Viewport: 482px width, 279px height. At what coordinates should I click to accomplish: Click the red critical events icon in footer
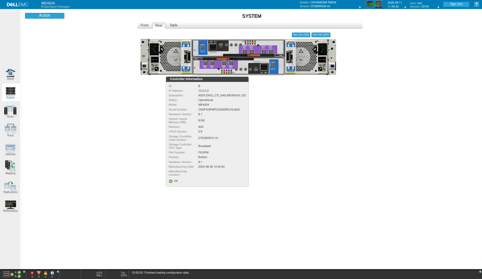pyautogui.click(x=32, y=273)
